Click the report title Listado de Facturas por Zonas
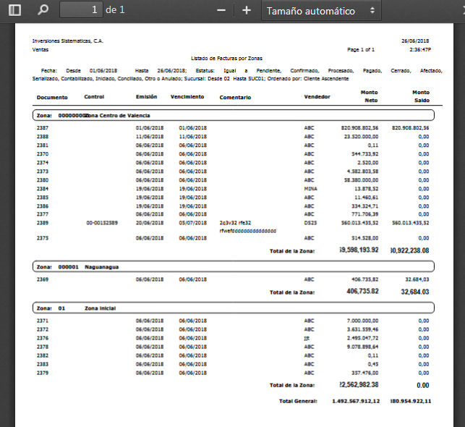This screenshot has width=465, height=427. tap(226, 57)
